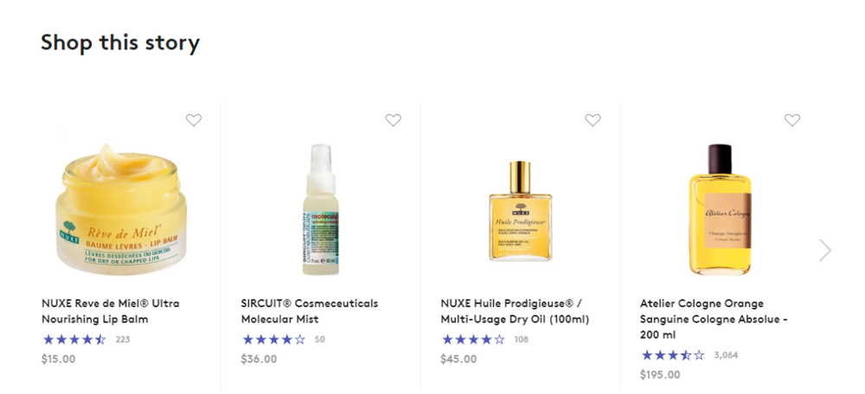Click the Dry Oil star rating
865x394 pixels.
473,340
